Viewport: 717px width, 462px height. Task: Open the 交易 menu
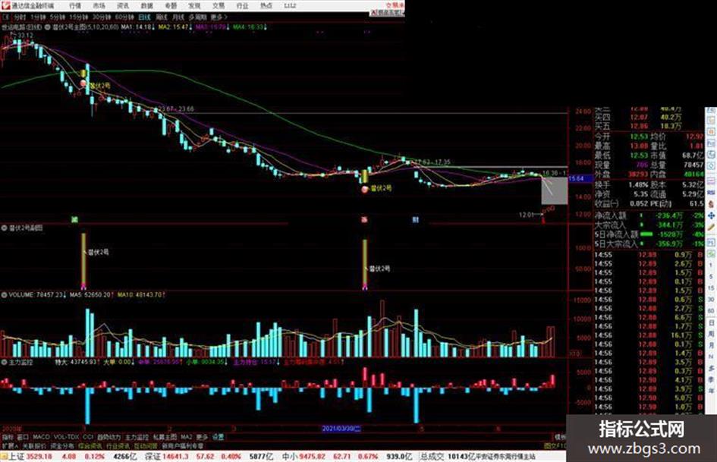tap(218, 5)
